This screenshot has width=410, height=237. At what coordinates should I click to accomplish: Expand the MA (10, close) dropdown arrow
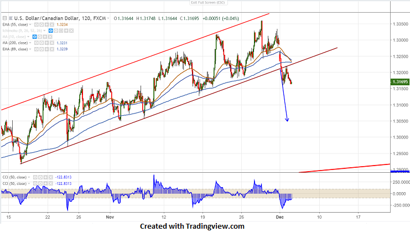(28, 37)
